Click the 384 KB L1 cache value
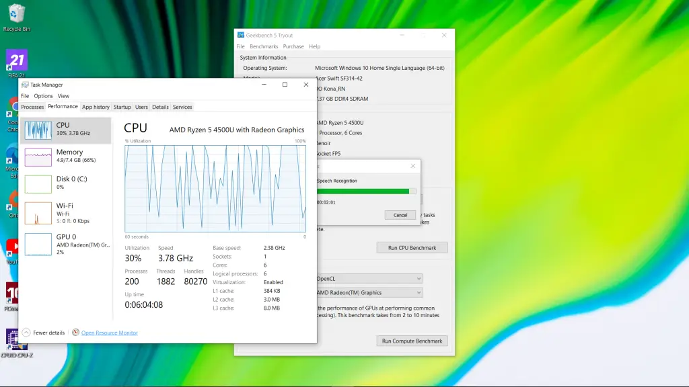 click(272, 291)
